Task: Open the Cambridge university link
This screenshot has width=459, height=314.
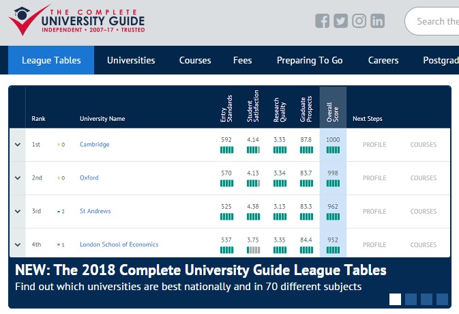Action: 94,145
